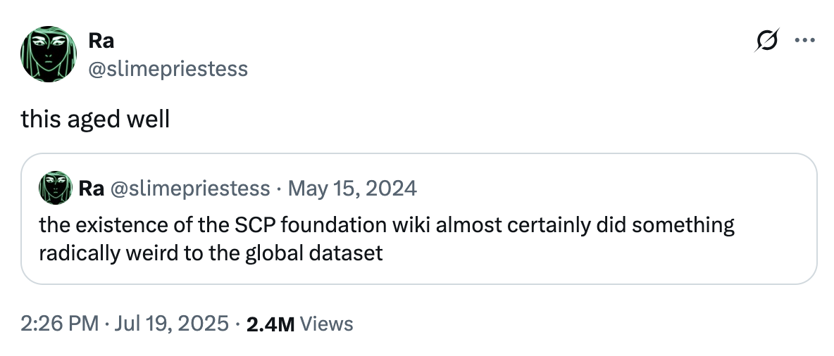This screenshot has height=356, width=834.
Task: Click the 2:26 PM post time
Action: [59, 324]
